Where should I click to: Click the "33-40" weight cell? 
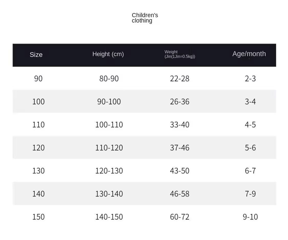(180, 124)
